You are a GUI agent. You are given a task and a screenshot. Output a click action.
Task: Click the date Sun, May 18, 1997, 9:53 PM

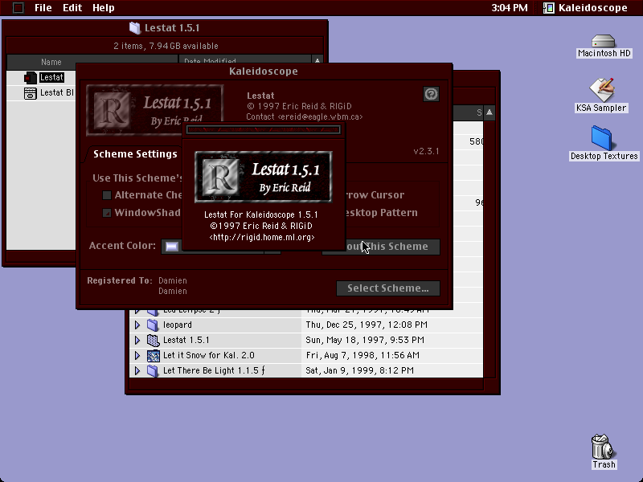coord(365,340)
